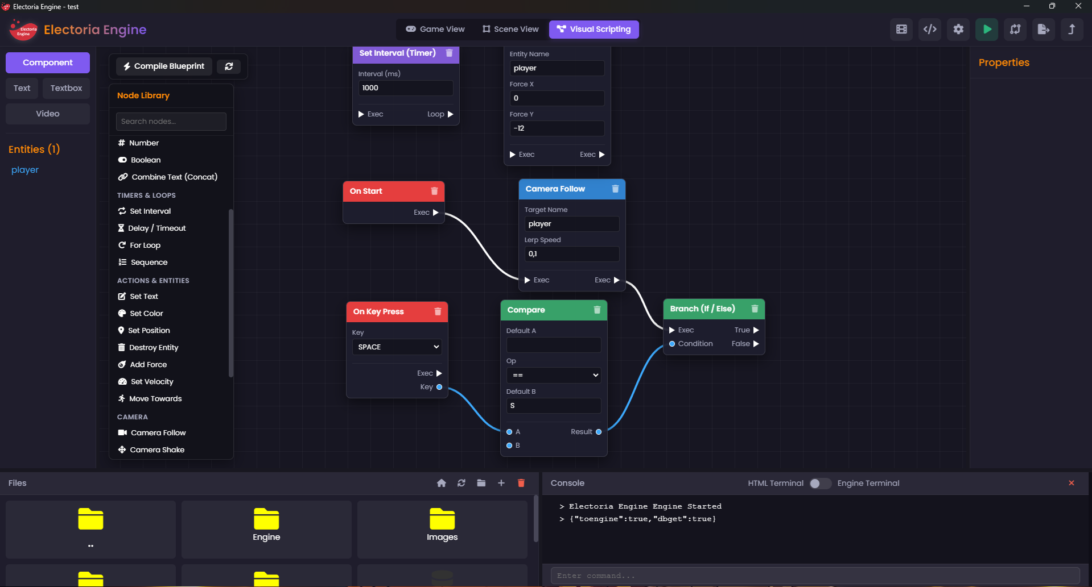Choose the Textbox component button
This screenshot has height=587, width=1092.
(x=66, y=88)
